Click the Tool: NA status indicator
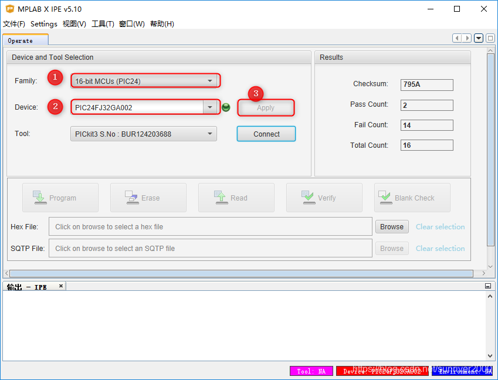 point(311,371)
